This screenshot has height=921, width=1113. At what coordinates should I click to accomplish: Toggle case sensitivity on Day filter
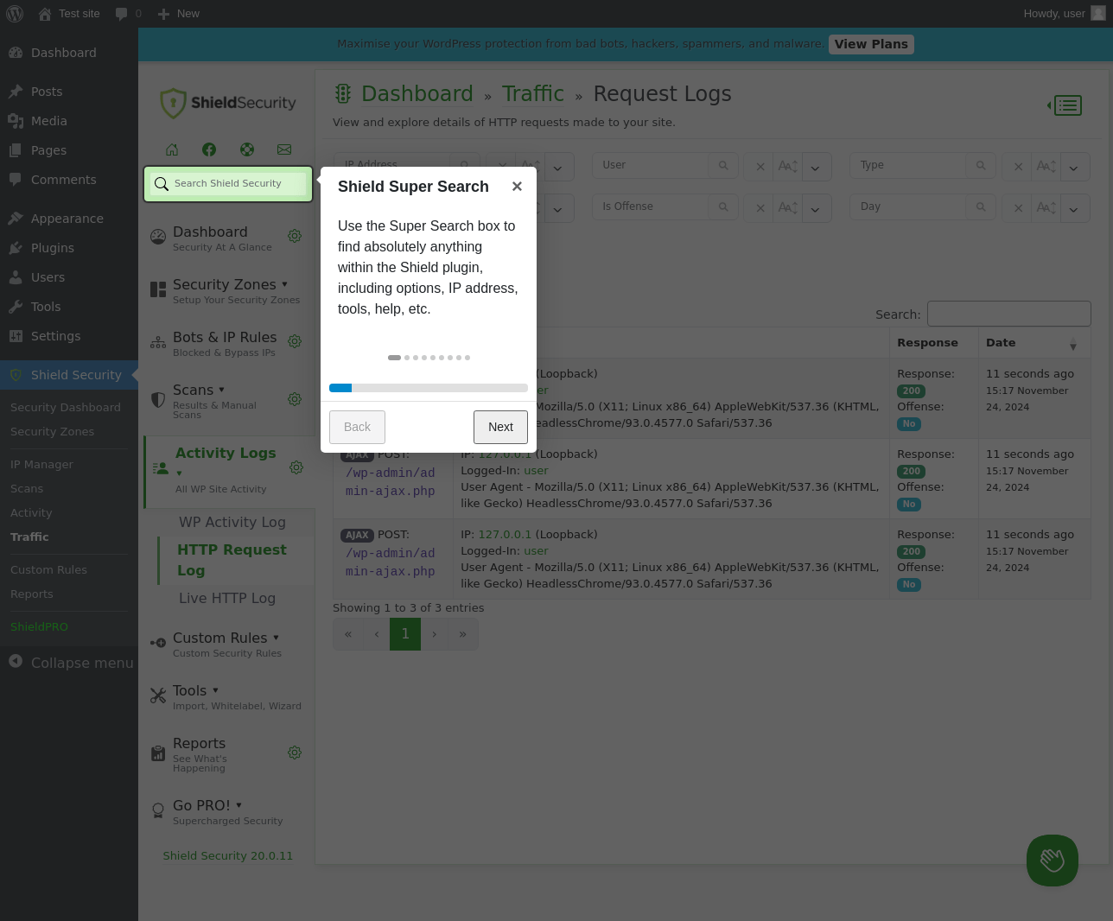(1046, 207)
